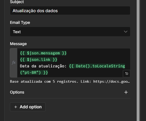Click into the Message expression editor
The image size is (146, 121).
74,63
